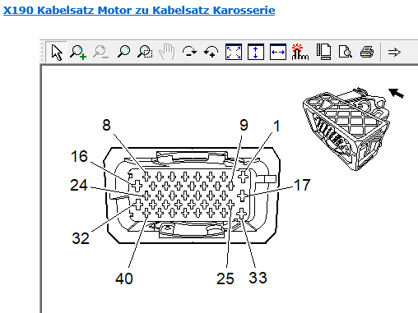Click the isometric connector housing thumbnail
Image resolution: width=418 pixels, height=313 pixels.
[x=346, y=128]
